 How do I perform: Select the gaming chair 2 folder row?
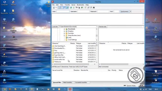click(74, 53)
